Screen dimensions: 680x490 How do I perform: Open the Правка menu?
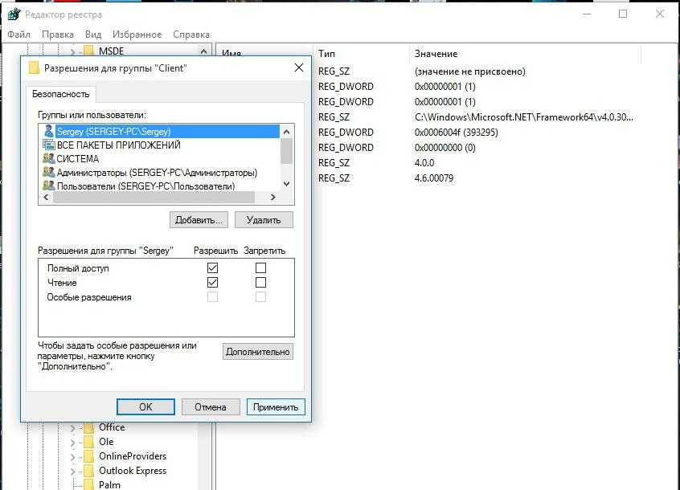(x=58, y=35)
